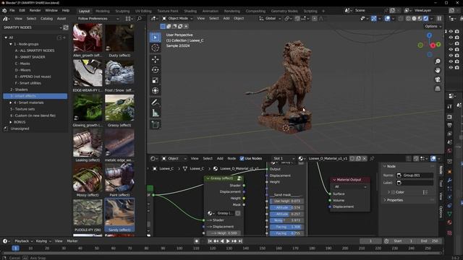
Task: Open the node editor Add menu
Action: (x=220, y=159)
